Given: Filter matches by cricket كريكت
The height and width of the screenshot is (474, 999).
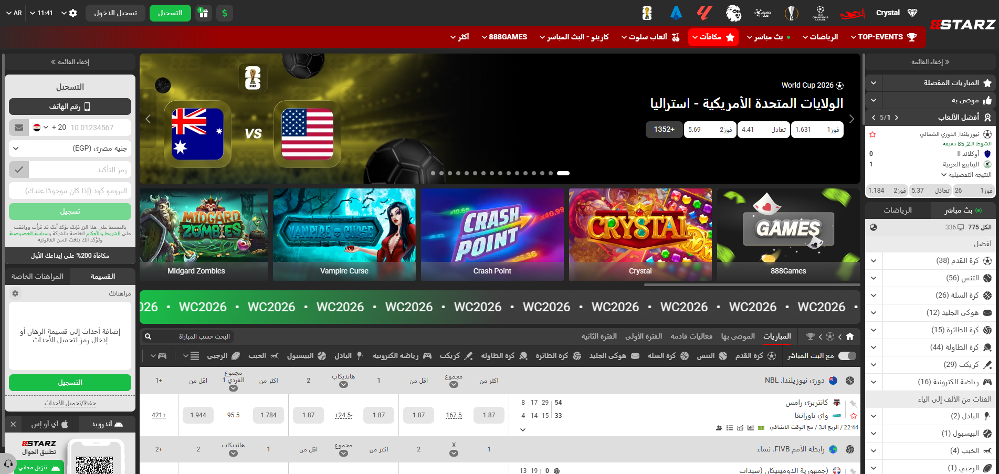Looking at the screenshot, I should [456, 356].
